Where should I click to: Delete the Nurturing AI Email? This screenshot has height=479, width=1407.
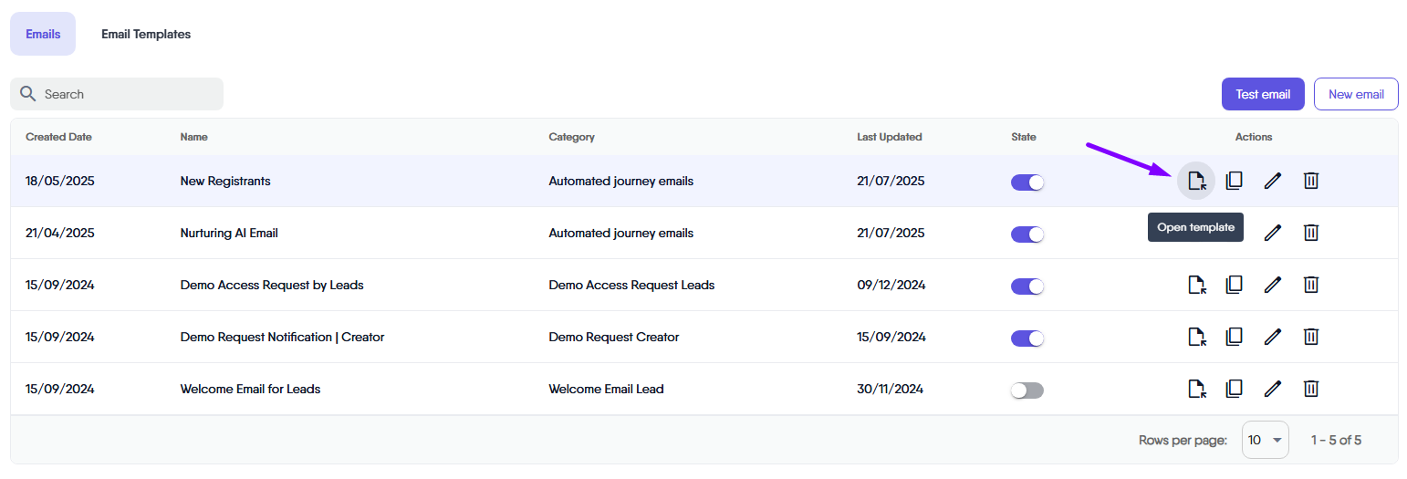coord(1310,233)
